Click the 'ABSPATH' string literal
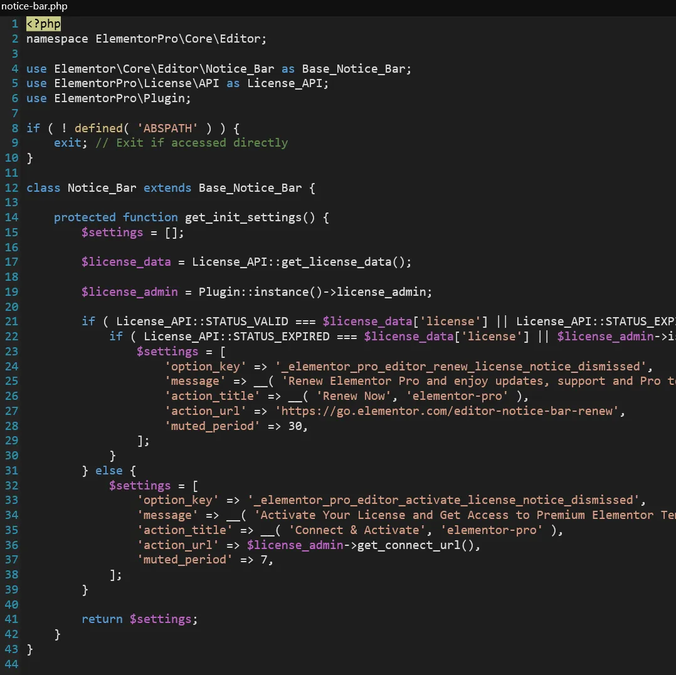 [167, 128]
